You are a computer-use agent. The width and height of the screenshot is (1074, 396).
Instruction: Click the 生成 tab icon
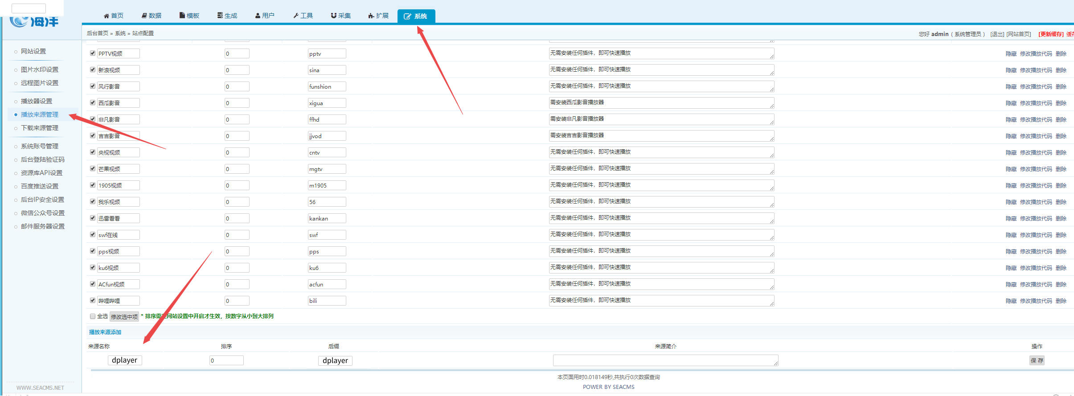tap(220, 16)
